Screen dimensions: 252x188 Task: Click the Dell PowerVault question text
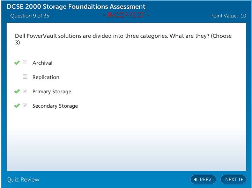coord(123,36)
